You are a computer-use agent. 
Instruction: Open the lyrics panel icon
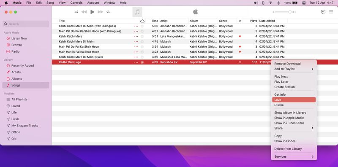pyautogui.click(x=323, y=12)
